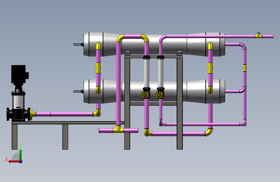The height and width of the screenshot is (182, 280).
Task: Select the yellow tee below pump table
Action: pyautogui.click(x=119, y=130)
